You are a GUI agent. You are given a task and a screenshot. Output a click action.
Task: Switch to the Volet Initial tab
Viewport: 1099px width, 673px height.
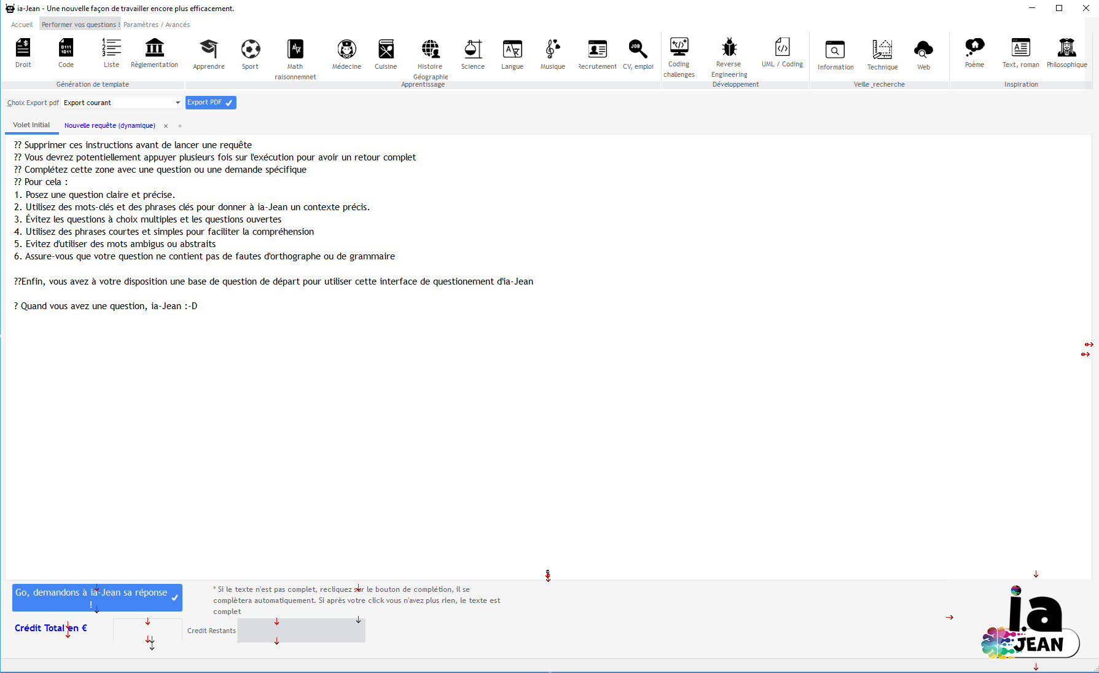click(31, 125)
